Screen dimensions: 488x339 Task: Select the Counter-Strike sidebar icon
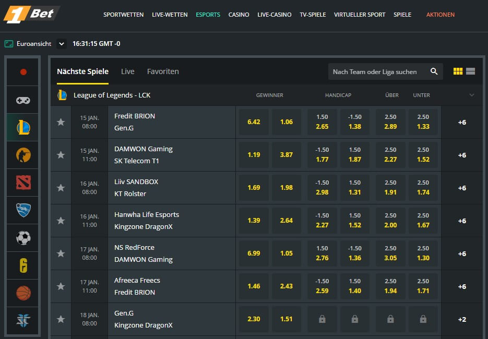coord(23,155)
